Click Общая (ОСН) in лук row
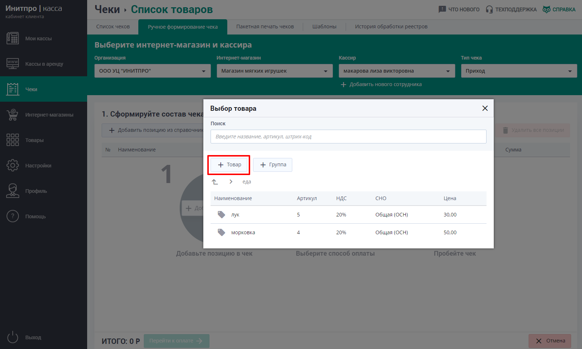 coord(392,215)
